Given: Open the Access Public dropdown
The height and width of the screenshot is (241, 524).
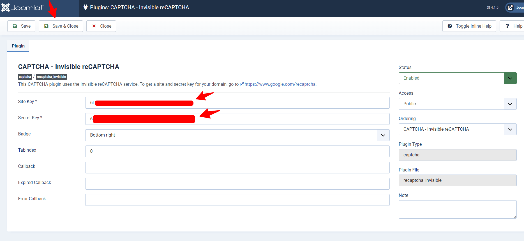Looking at the screenshot, I should 458,104.
